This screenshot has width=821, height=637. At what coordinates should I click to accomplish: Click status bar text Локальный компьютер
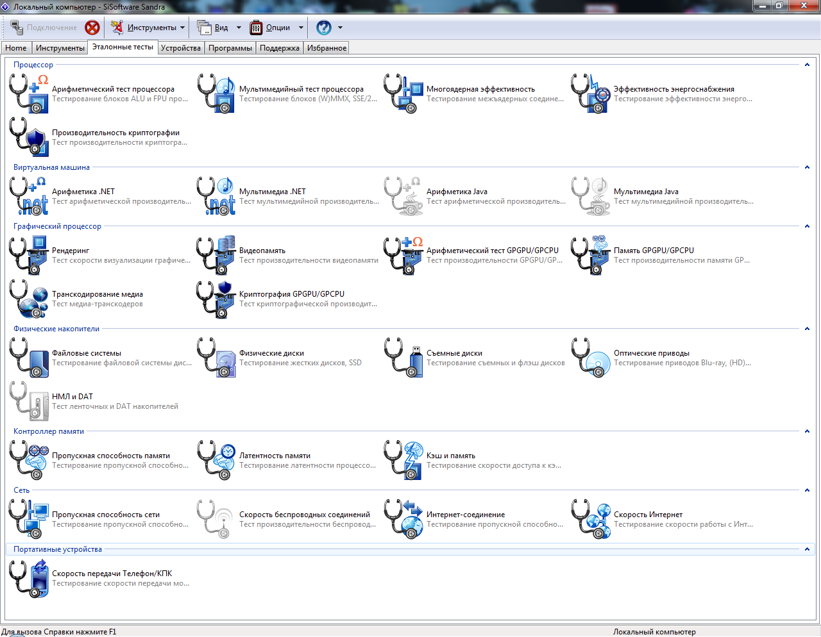point(654,632)
